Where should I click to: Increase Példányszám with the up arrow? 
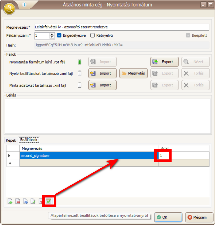click(52, 34)
